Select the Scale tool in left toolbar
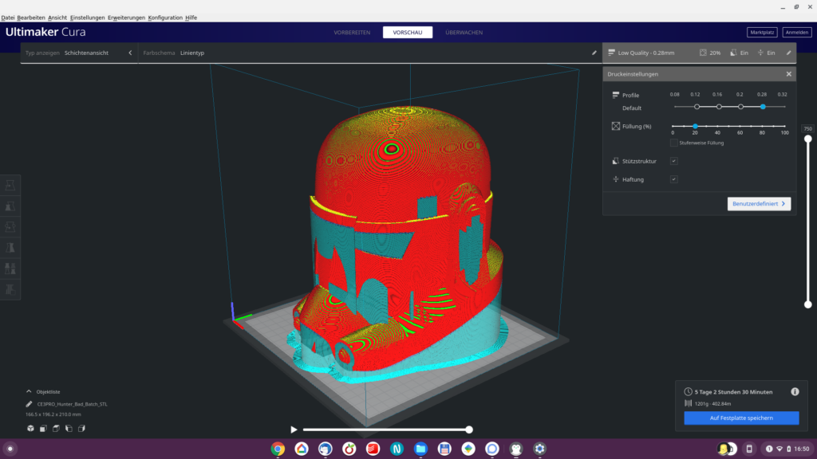Image resolution: width=817 pixels, height=459 pixels. click(10, 206)
